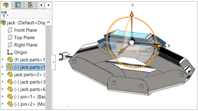Open the tree filter funnel dropdown
198x111 pixels.
tap(5, 14)
